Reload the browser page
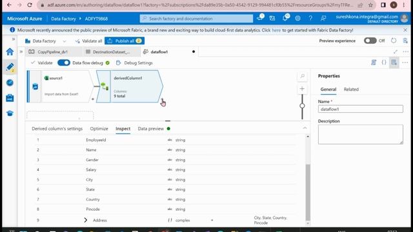This screenshot has width=413, height=232. click(30, 5)
